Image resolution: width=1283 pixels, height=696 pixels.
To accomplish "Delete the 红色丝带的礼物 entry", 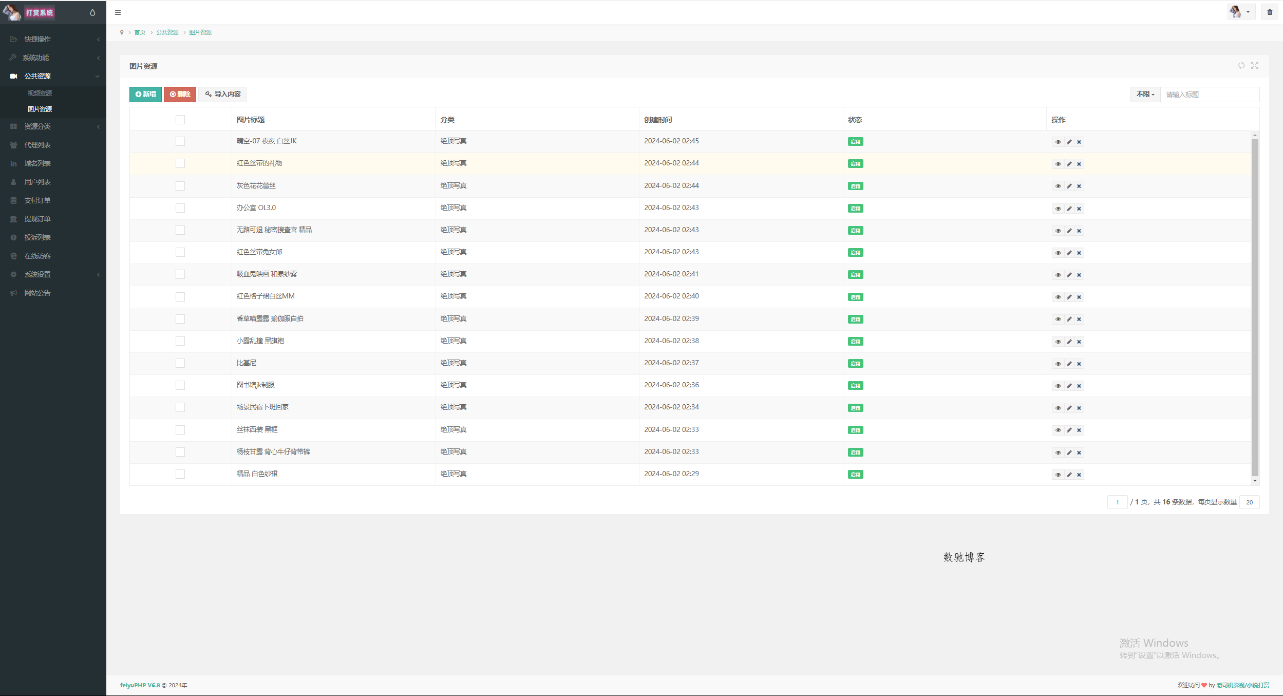I will (1079, 164).
